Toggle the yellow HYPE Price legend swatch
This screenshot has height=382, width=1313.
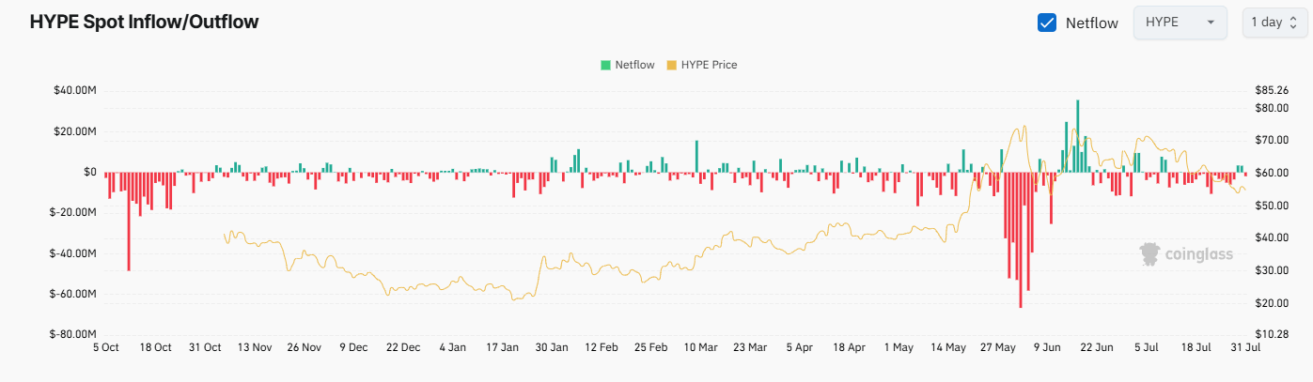(671, 66)
